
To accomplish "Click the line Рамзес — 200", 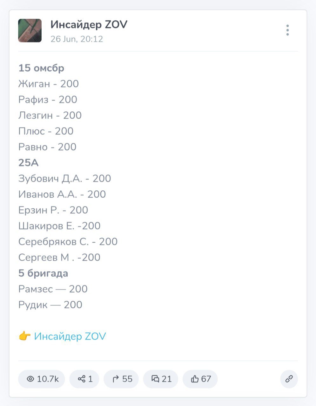I will coord(53,289).
